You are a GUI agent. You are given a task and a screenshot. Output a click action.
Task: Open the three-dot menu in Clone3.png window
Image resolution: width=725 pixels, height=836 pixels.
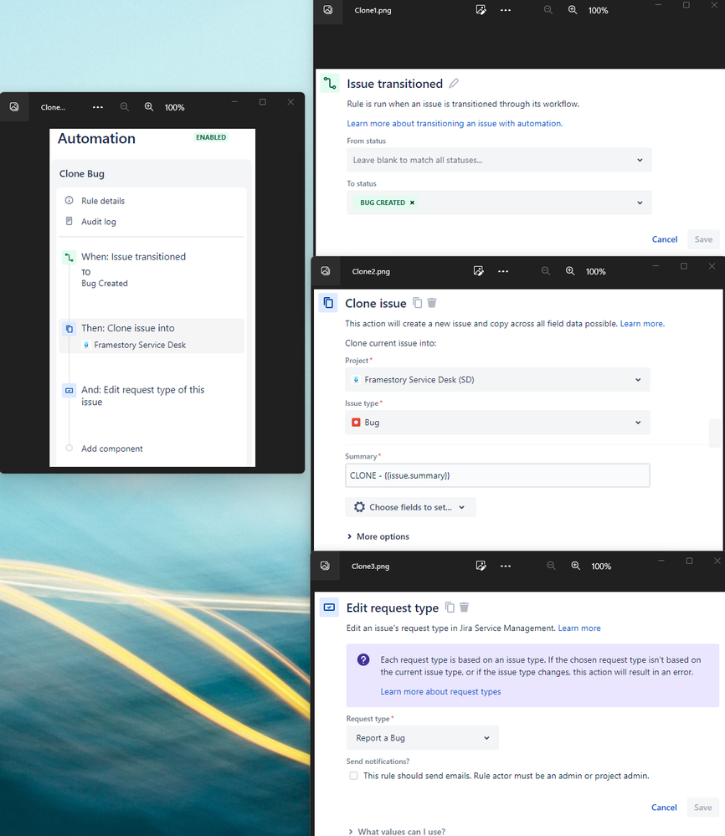[505, 566]
